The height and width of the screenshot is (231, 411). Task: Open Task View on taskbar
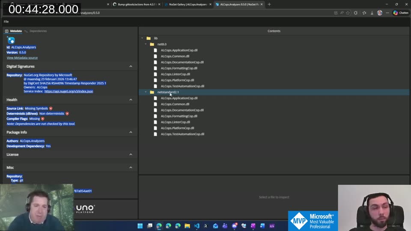click(x=150, y=226)
